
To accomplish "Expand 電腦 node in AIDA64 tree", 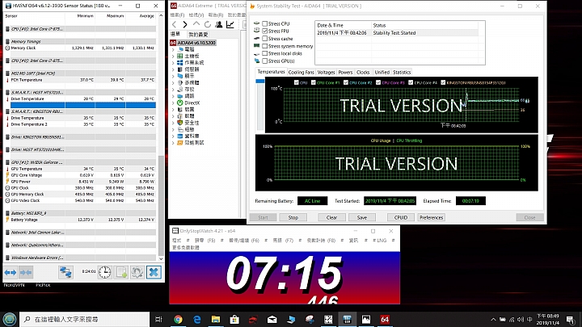I will tap(173, 49).
